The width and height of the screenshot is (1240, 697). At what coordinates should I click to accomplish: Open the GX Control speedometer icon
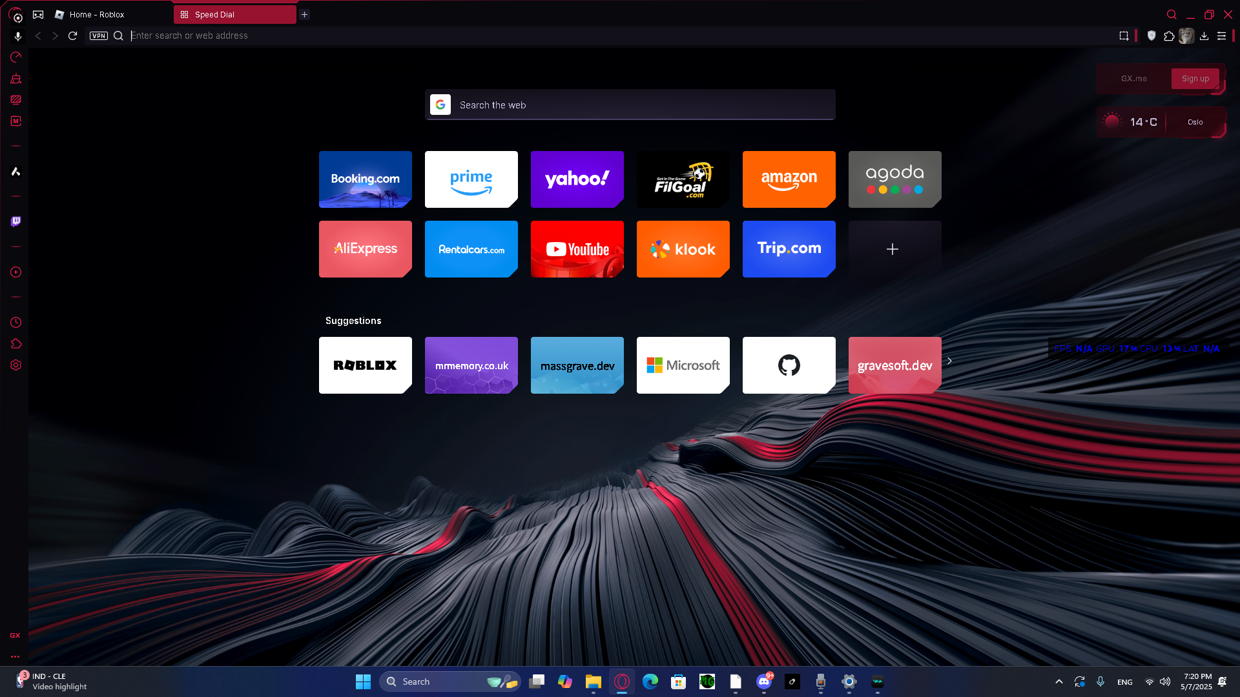[16, 57]
